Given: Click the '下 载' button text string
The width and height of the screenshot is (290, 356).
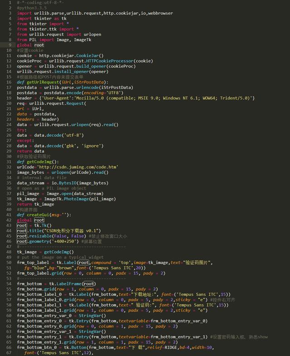Looking at the screenshot, I should tap(136, 347).
